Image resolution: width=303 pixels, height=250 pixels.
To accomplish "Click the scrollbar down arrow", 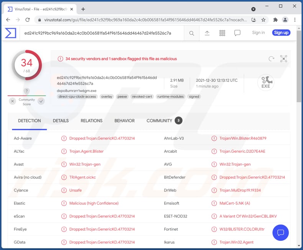I will tap(299, 246).
